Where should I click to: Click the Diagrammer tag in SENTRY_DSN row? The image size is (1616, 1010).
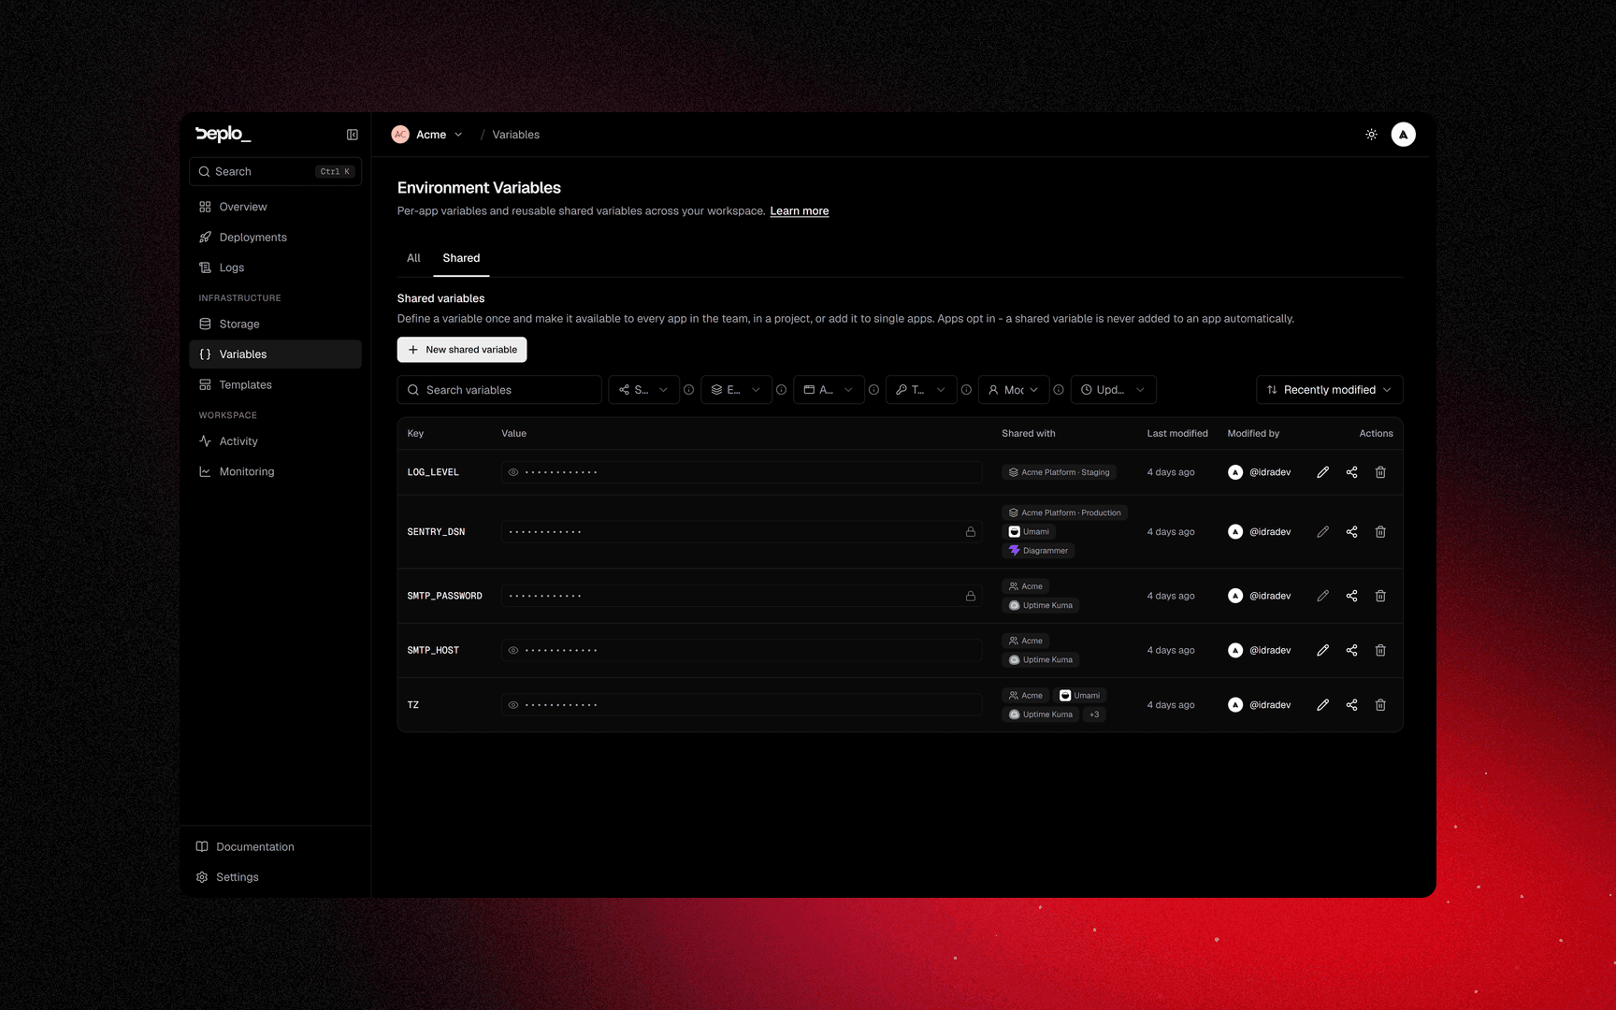point(1038,551)
